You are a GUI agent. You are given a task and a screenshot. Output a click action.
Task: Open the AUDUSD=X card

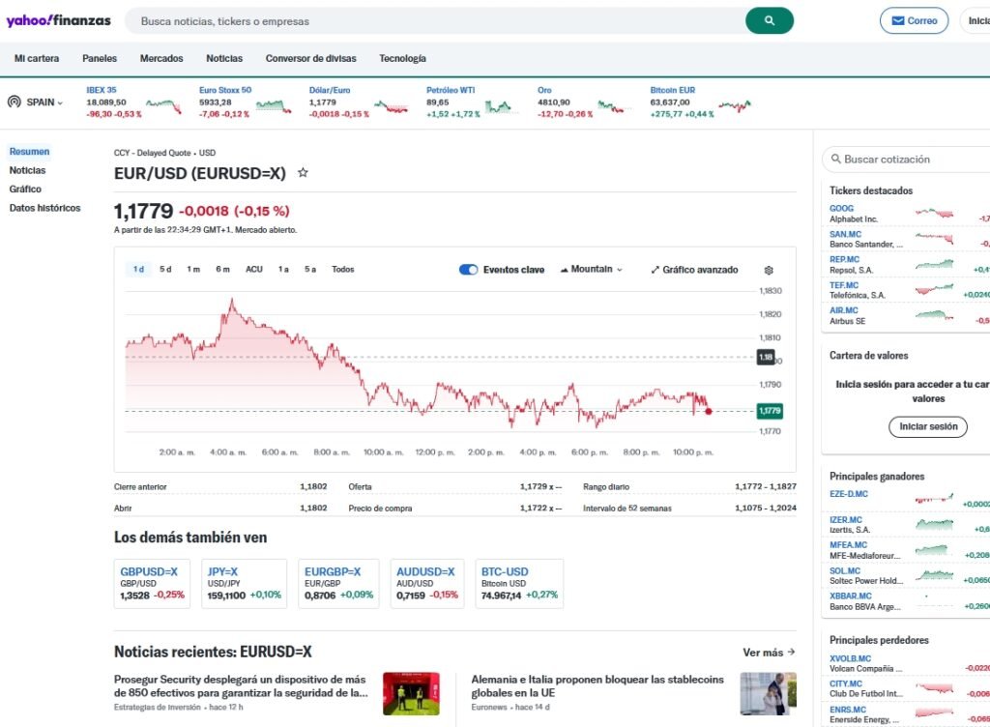(426, 584)
